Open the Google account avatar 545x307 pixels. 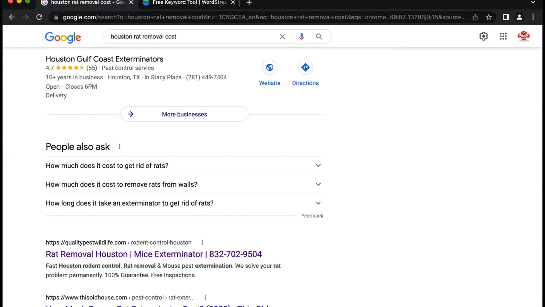[x=523, y=36]
